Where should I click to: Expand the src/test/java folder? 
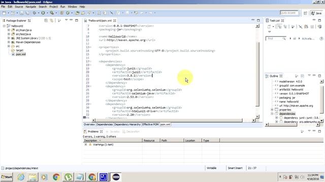coord(9,34)
